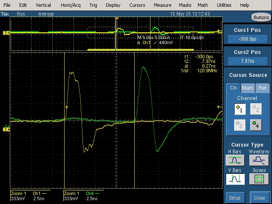Open the File menu
The image size is (272, 204).
(7, 5)
